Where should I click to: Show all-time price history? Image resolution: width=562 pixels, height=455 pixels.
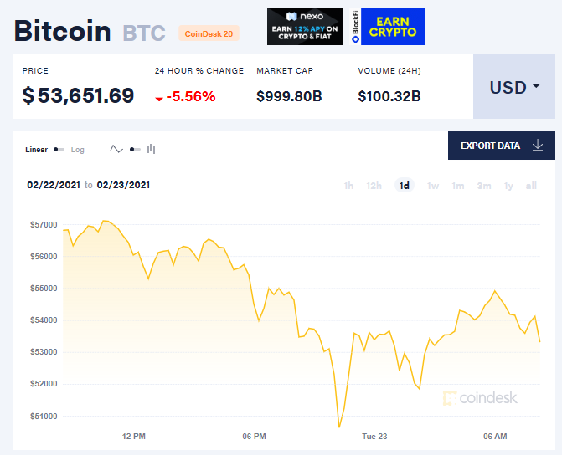[x=531, y=186]
